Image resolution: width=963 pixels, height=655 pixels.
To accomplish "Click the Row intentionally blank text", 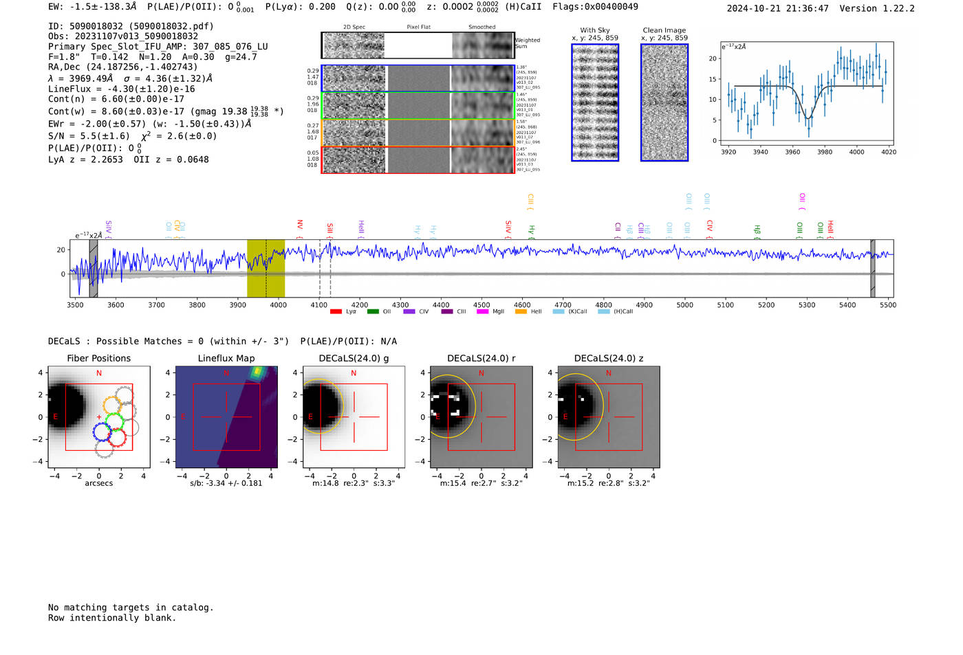I will 112,618.
